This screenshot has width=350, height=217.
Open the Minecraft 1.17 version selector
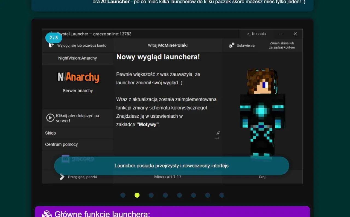(168, 177)
